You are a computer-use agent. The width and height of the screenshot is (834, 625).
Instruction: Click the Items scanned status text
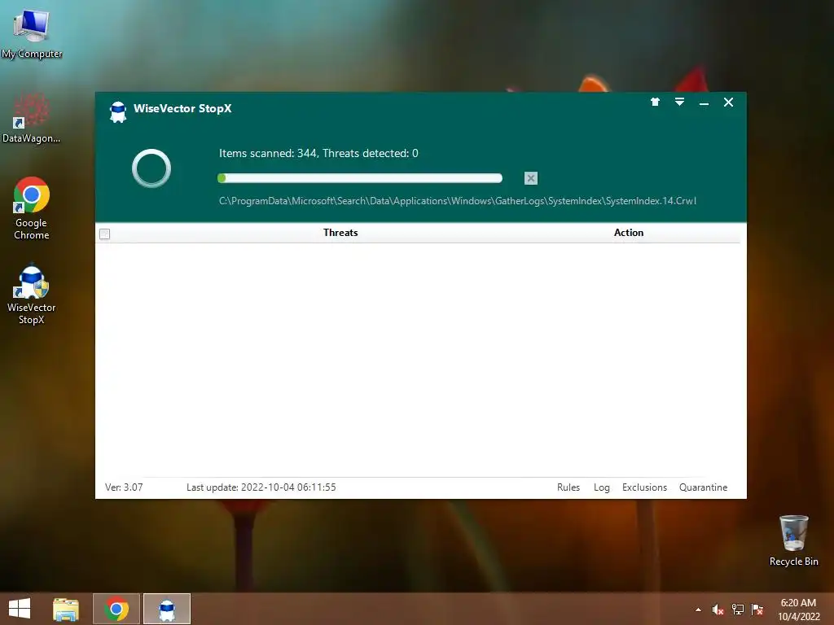coord(318,153)
